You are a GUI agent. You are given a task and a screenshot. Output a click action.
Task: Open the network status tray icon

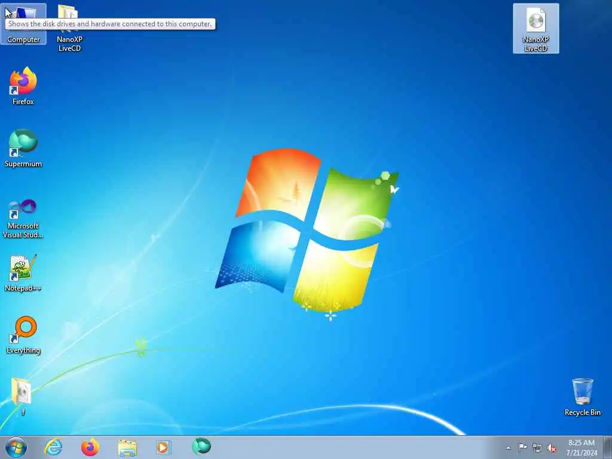pos(537,448)
